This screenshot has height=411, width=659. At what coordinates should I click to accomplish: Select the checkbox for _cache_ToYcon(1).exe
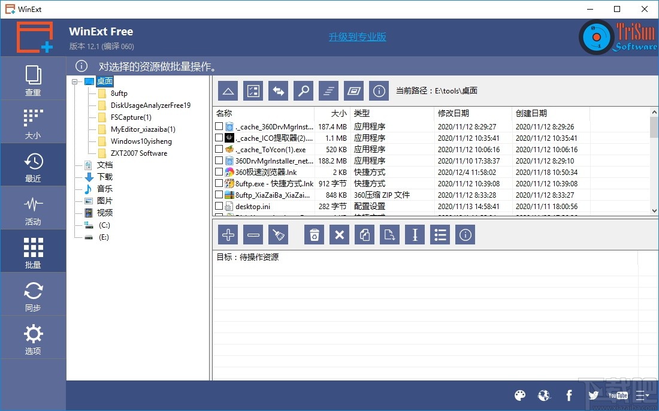219,149
